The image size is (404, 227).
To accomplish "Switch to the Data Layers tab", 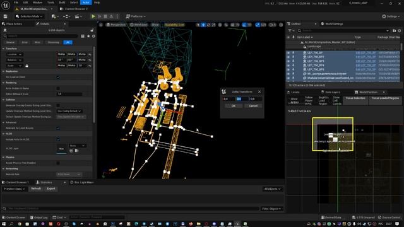I will (331, 92).
